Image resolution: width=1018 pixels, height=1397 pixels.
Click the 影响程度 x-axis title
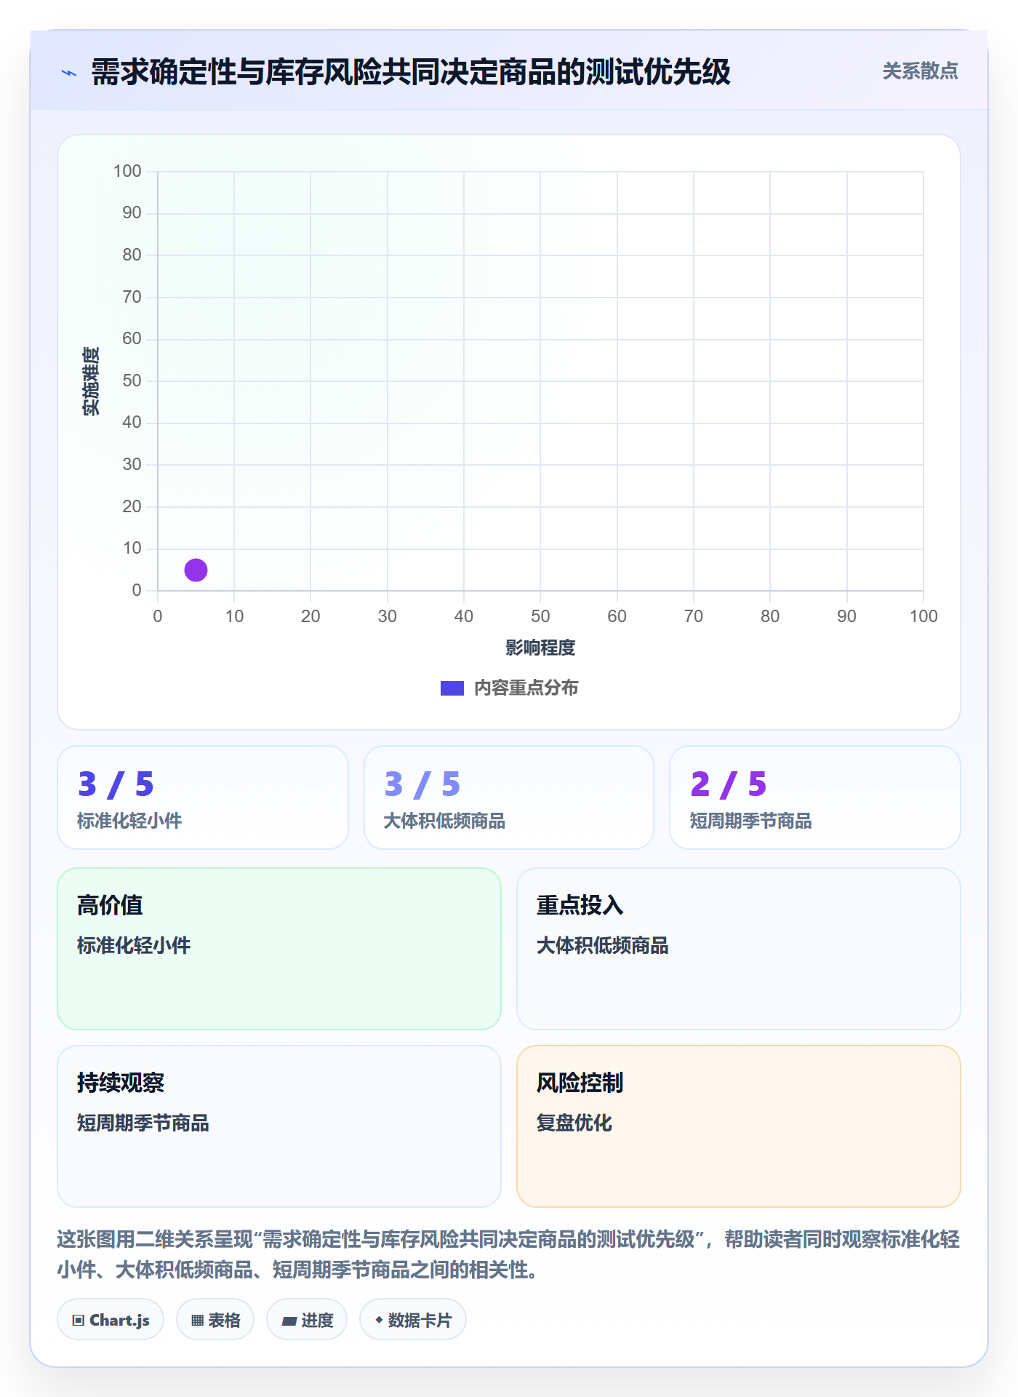pos(540,648)
